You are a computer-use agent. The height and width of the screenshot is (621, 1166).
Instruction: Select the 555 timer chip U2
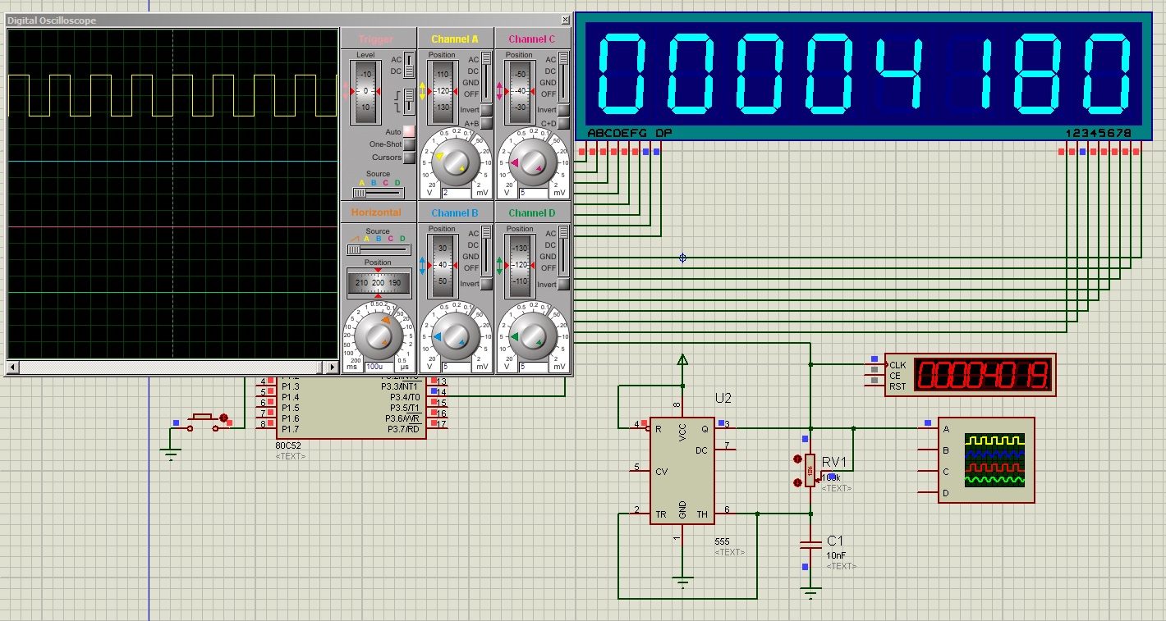point(682,473)
